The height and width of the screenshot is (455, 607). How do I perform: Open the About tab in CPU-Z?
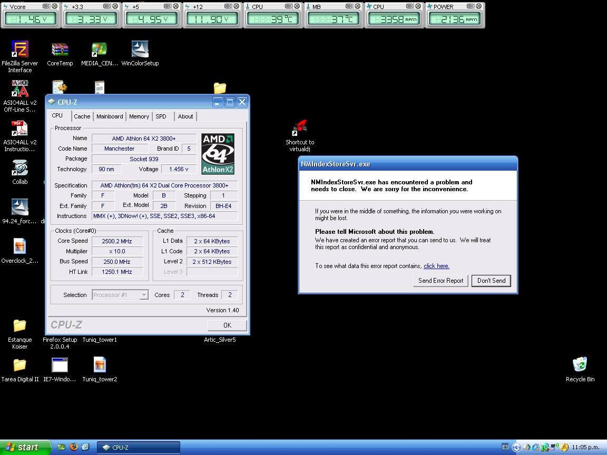[185, 116]
